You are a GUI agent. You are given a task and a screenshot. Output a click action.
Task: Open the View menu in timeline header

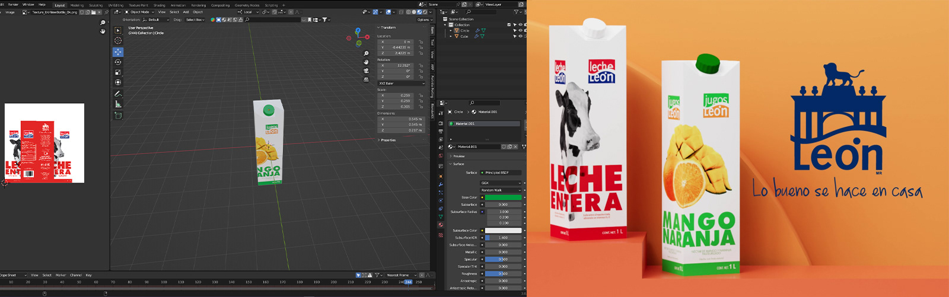(x=34, y=275)
